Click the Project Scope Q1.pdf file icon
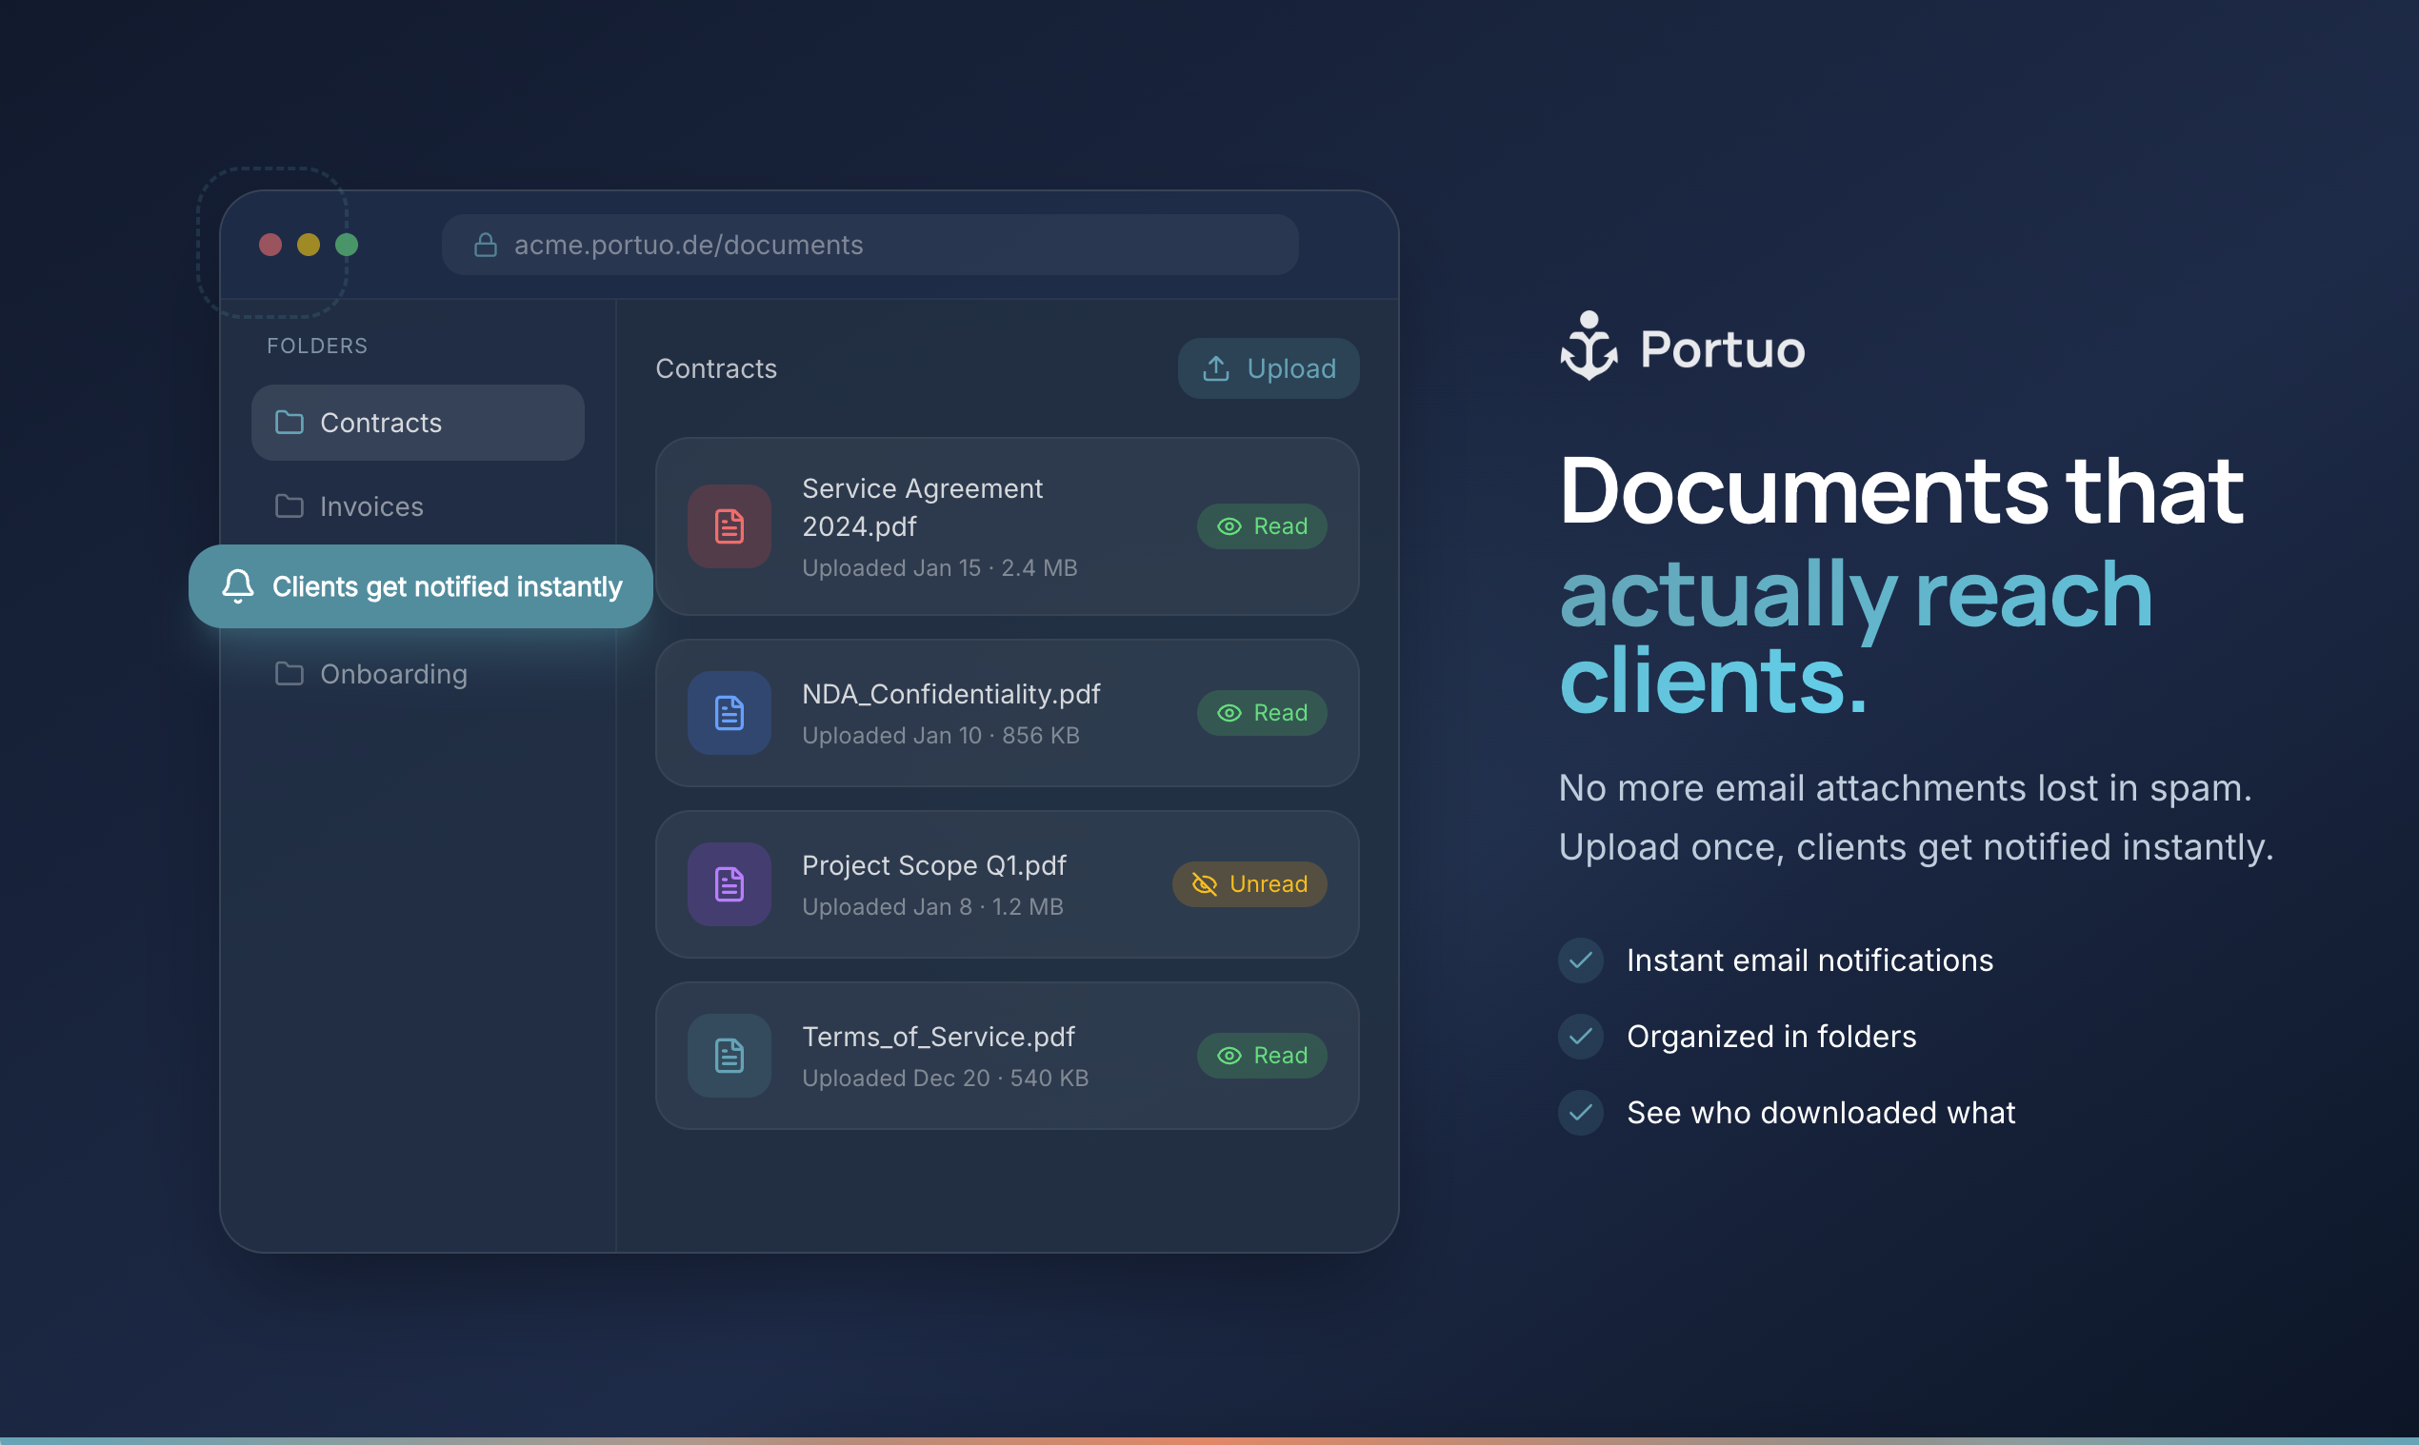 point(729,883)
